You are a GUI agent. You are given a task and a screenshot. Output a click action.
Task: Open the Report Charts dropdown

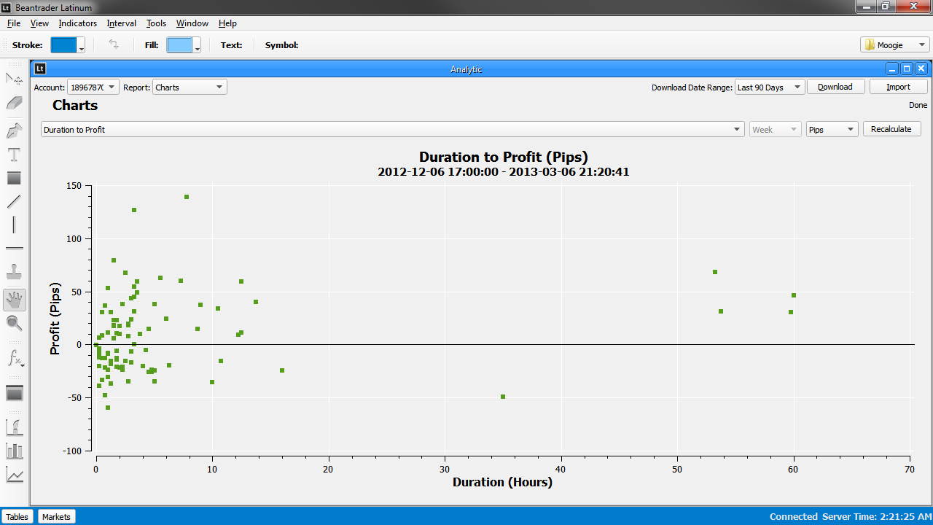(x=190, y=87)
